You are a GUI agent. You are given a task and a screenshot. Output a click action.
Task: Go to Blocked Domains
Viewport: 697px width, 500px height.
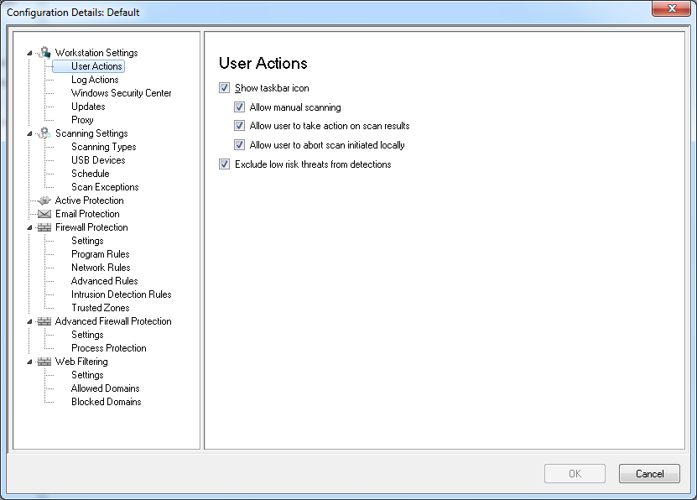[x=106, y=402]
